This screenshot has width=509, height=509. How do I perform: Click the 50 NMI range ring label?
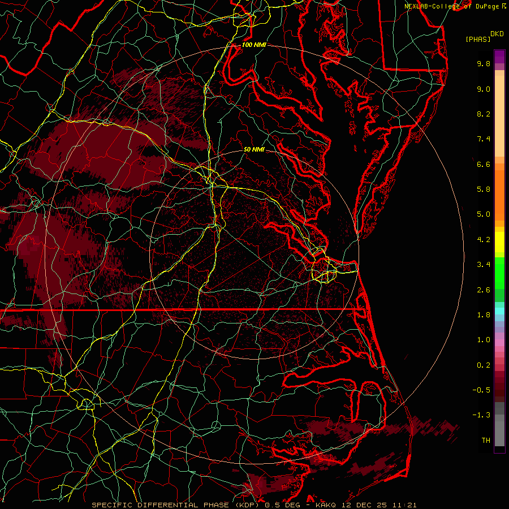[254, 149]
